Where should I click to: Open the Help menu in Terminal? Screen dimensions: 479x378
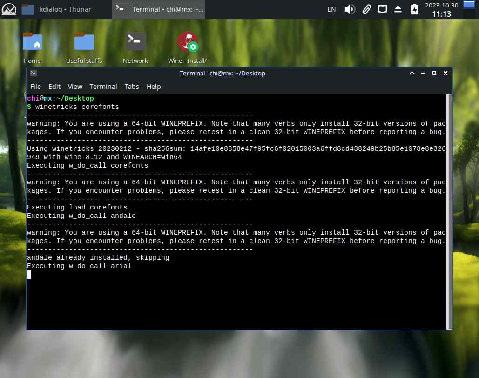tap(153, 87)
